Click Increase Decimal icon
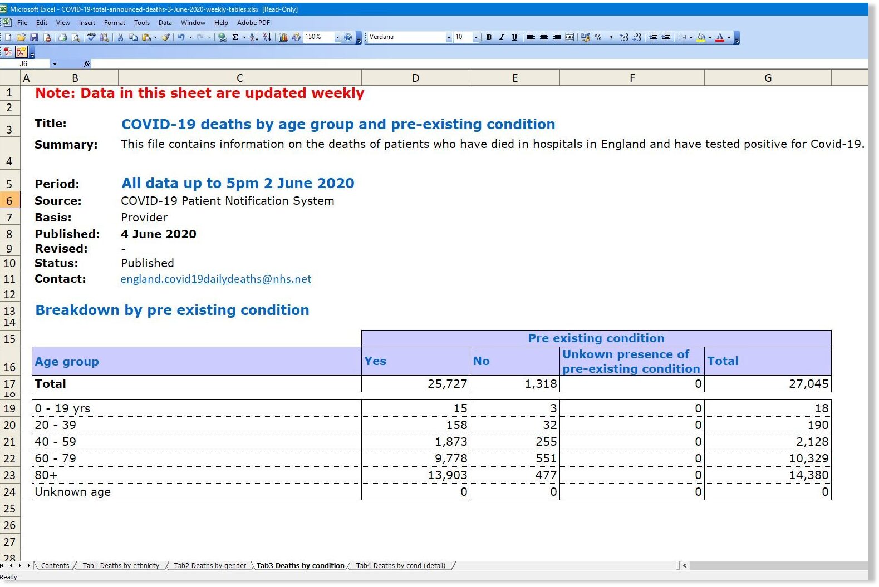This screenshot has width=879, height=587. point(623,37)
